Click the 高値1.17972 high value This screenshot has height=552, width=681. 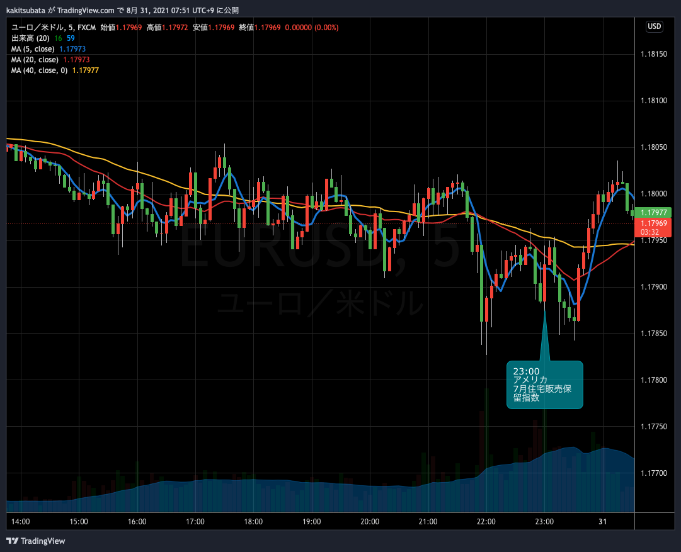[x=167, y=27]
